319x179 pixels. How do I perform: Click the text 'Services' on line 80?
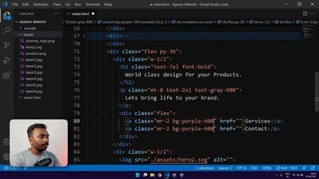coord(258,121)
